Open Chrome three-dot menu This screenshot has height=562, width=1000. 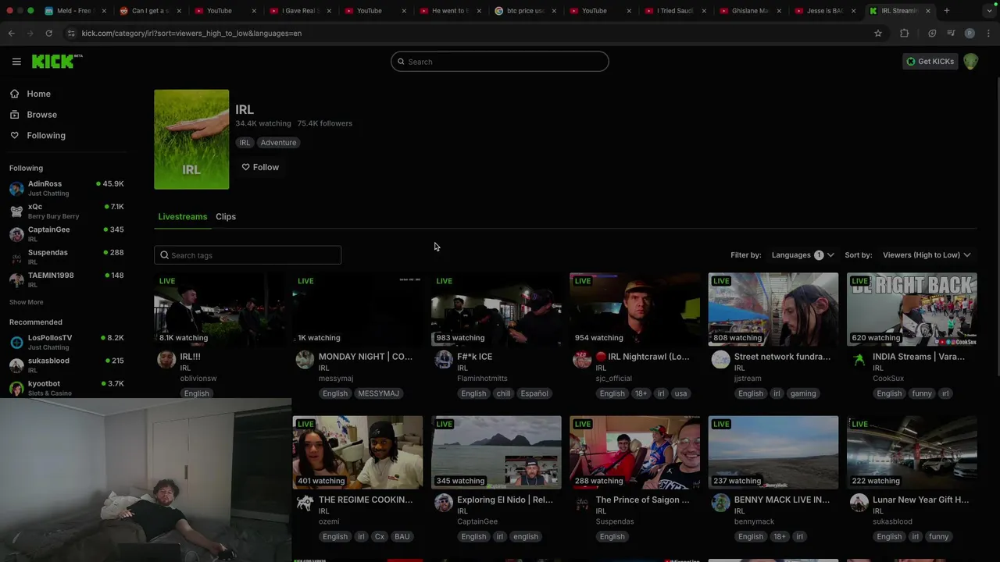tap(989, 34)
